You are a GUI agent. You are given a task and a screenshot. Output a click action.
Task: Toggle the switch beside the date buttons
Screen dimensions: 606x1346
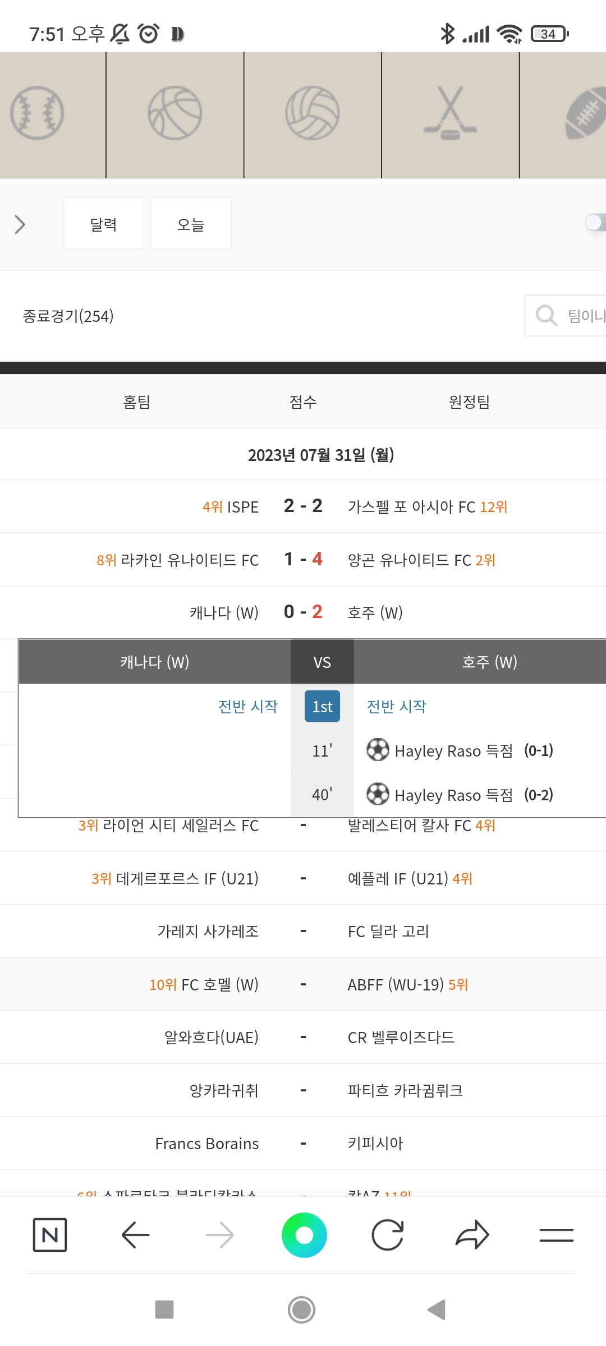point(594,223)
